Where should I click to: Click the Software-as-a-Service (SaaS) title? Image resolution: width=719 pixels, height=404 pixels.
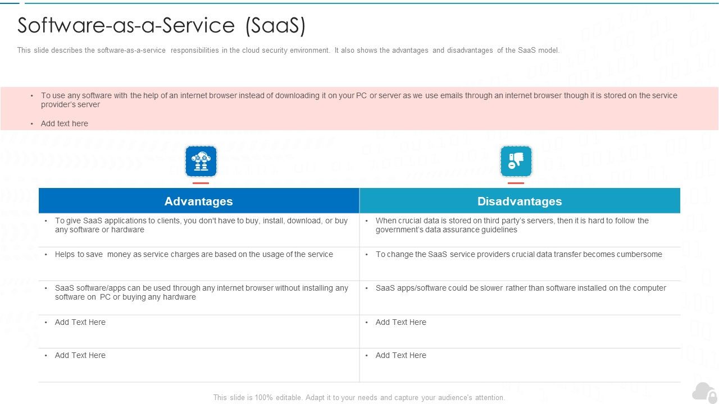coord(162,25)
